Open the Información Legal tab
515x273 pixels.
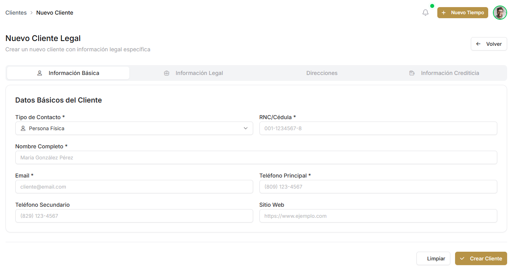pos(199,73)
